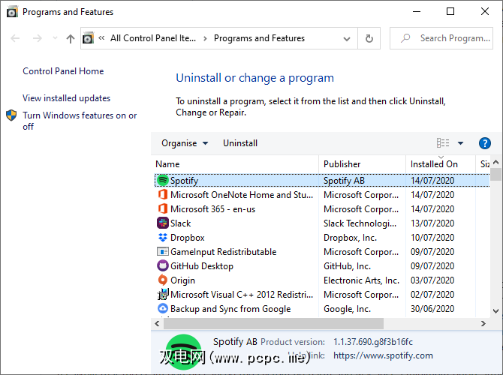Viewport: 503px width, 375px height.
Task: Click the Backup and Sync icon
Action: [163, 308]
